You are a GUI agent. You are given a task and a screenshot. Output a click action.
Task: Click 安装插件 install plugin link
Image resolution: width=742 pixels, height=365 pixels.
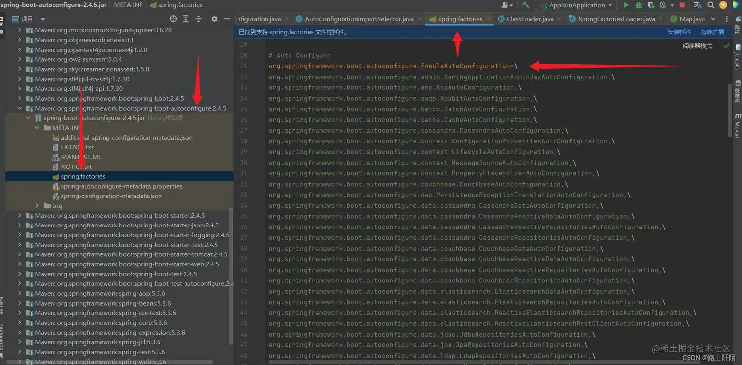679,32
